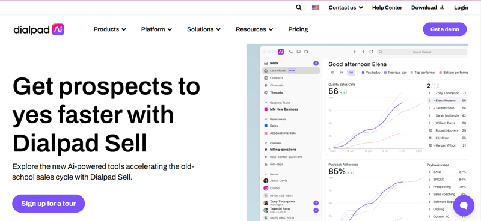Click the Search Dialpad field

(422, 52)
